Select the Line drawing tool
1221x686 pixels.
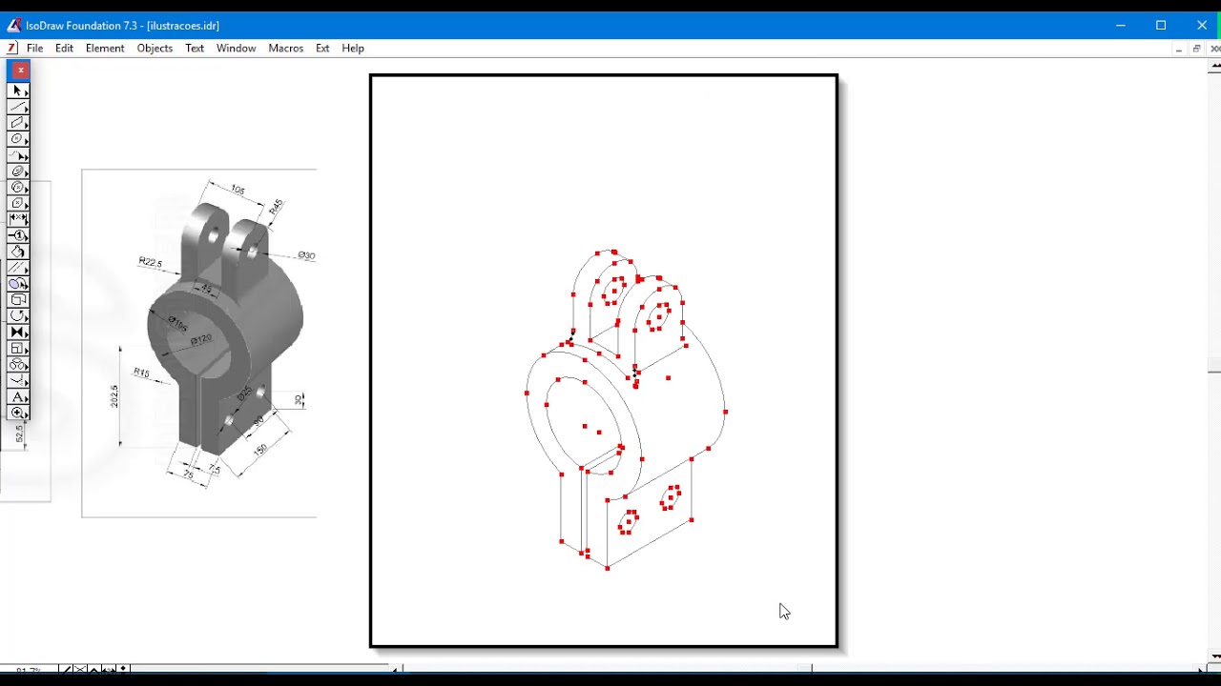(x=18, y=107)
